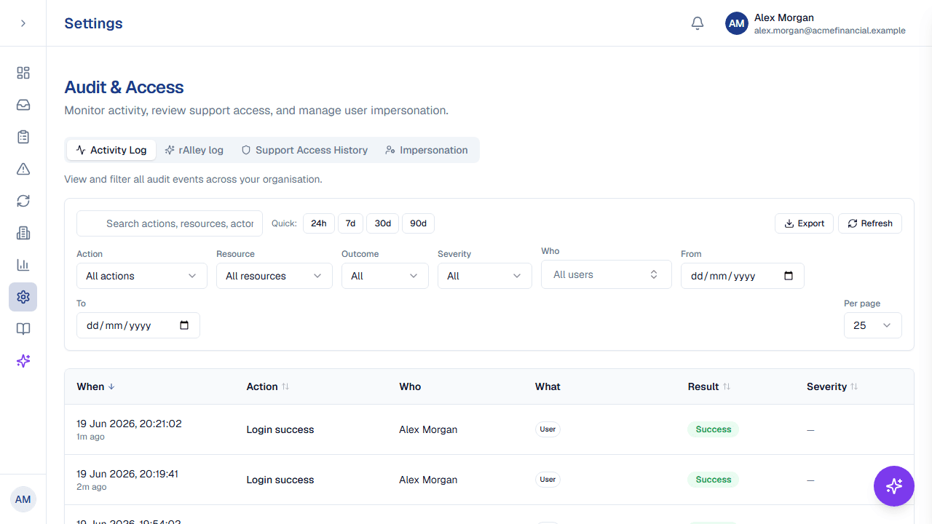Click Login success in the 20:19:41 row

(x=280, y=480)
